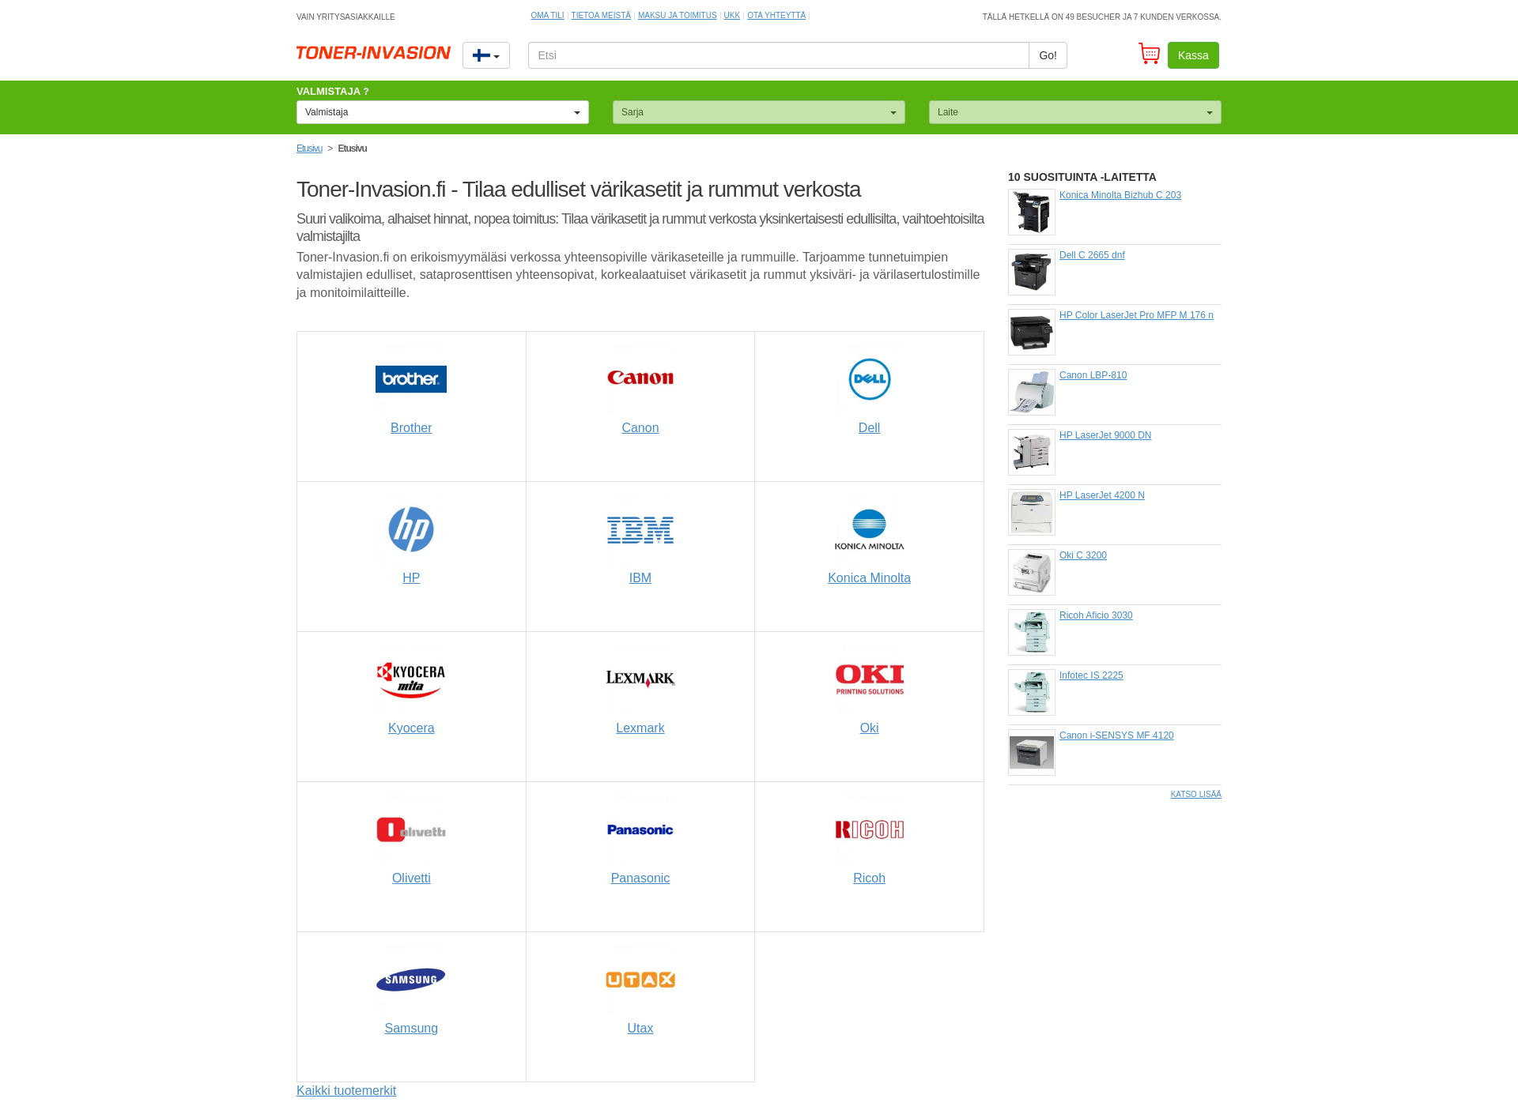
Task: Click the shopping cart icon
Action: (1149, 55)
